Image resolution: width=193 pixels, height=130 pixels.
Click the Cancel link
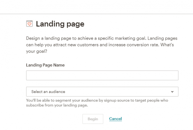[115, 119]
